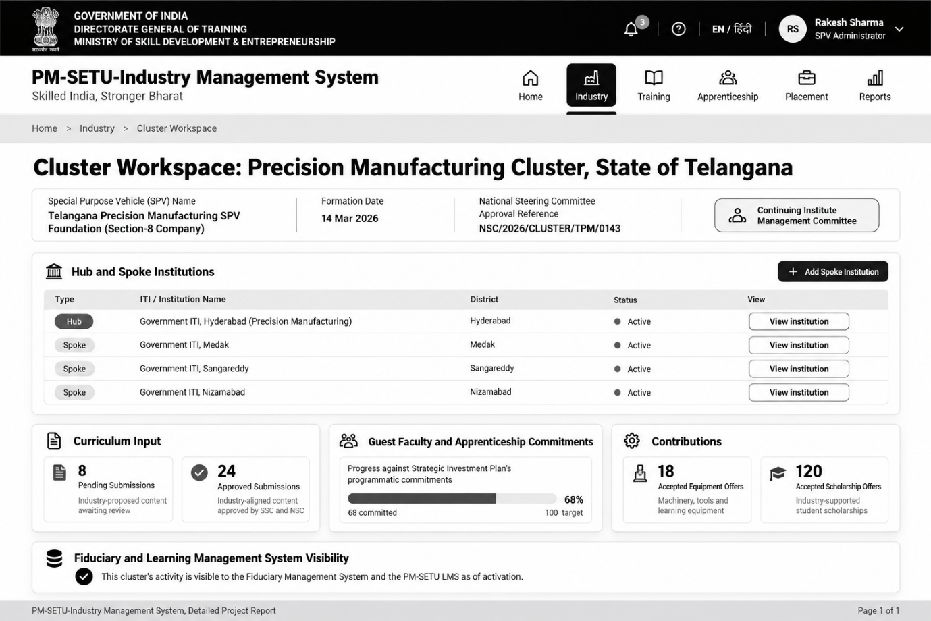
Task: View institution for Government ITI, Nizamabad
Action: click(799, 392)
